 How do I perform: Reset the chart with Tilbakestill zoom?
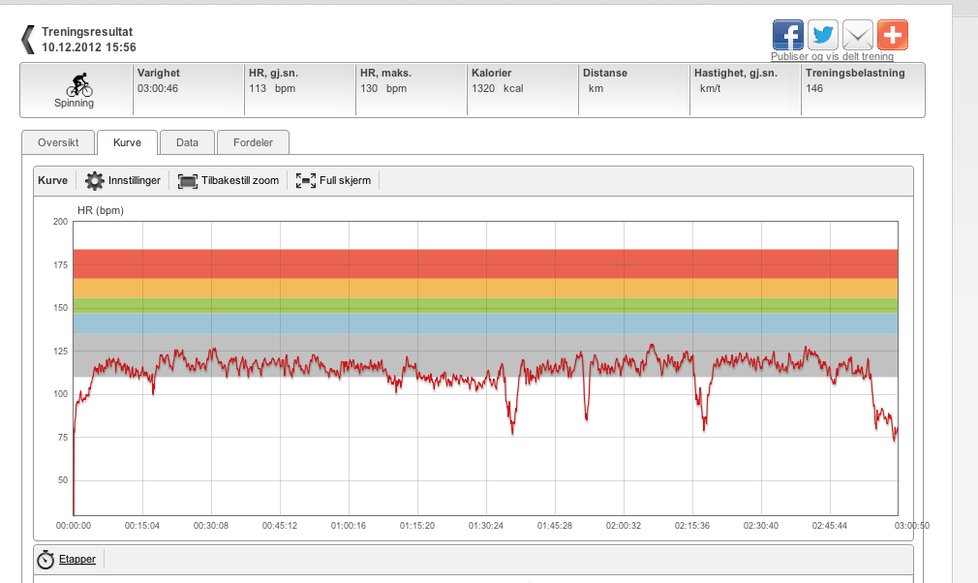tap(229, 181)
